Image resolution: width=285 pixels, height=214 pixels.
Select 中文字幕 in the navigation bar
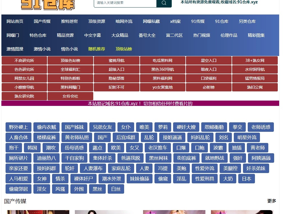[x=93, y=35]
